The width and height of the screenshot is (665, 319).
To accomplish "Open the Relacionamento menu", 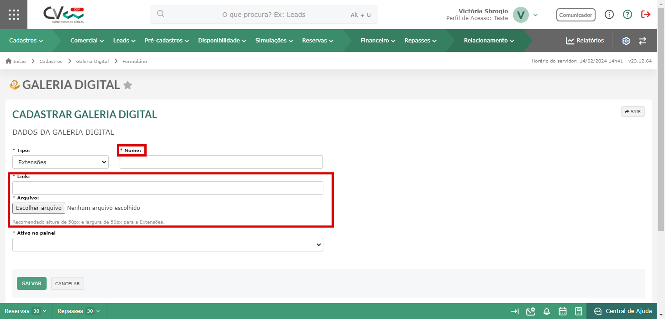I will coord(489,41).
